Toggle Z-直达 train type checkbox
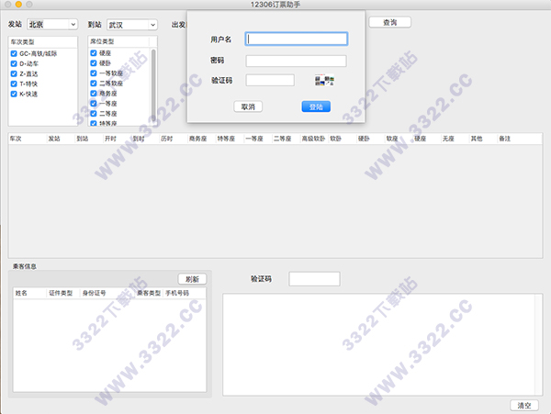The height and width of the screenshot is (414, 551). tap(14, 73)
